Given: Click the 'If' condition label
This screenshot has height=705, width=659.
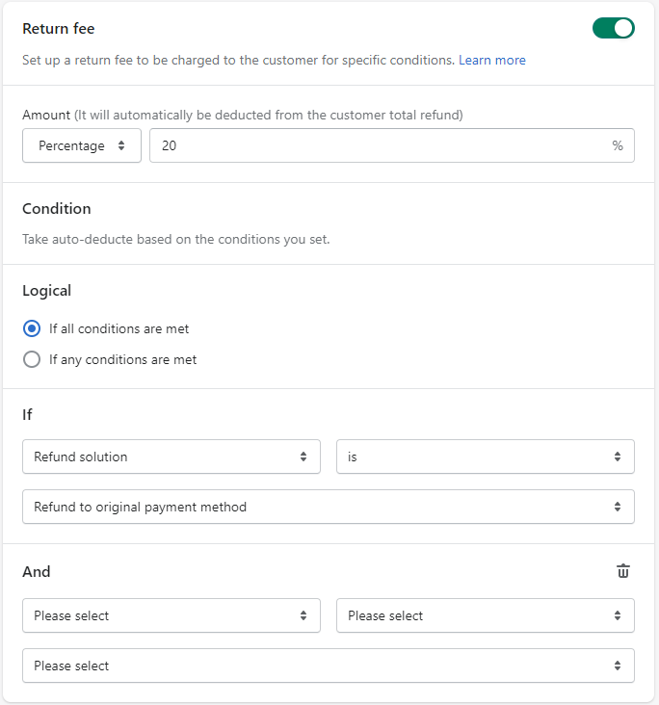Looking at the screenshot, I should 27,414.
